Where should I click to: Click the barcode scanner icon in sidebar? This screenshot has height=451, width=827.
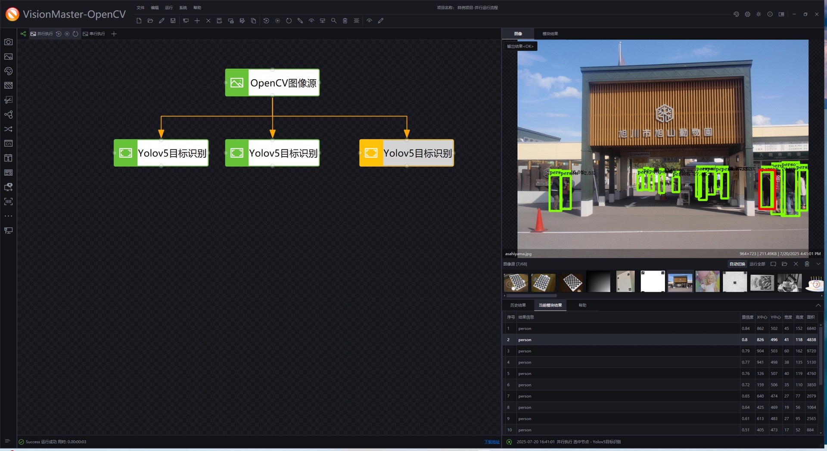click(x=8, y=202)
